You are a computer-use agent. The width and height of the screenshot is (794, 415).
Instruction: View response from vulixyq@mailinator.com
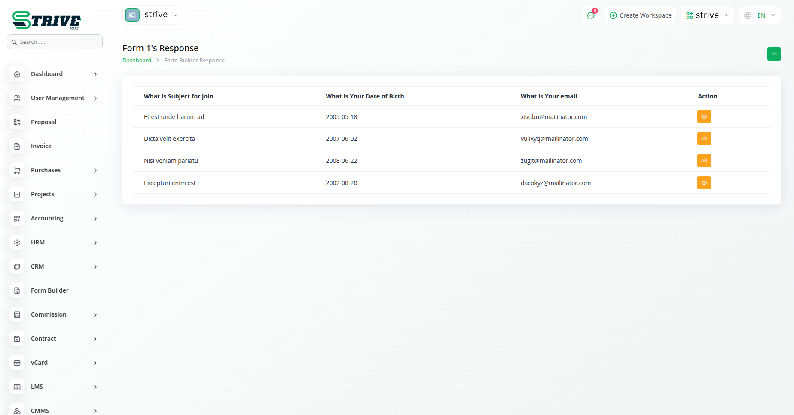coord(704,139)
